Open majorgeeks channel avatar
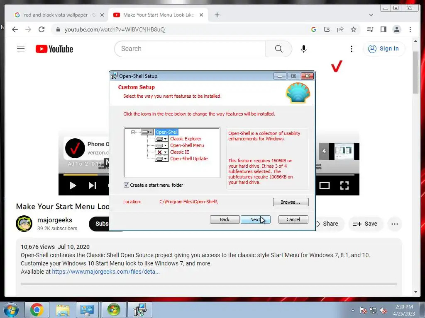425x318 pixels. (24, 224)
